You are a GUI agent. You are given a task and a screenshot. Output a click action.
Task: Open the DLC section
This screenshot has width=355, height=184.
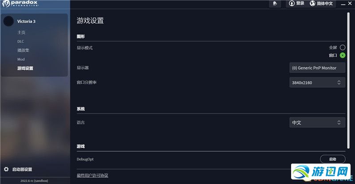click(20, 41)
